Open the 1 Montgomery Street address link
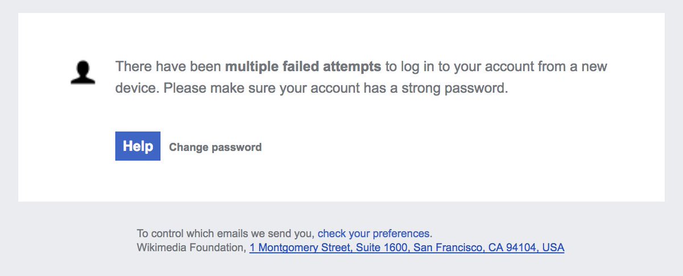683x276 pixels. tap(407, 248)
